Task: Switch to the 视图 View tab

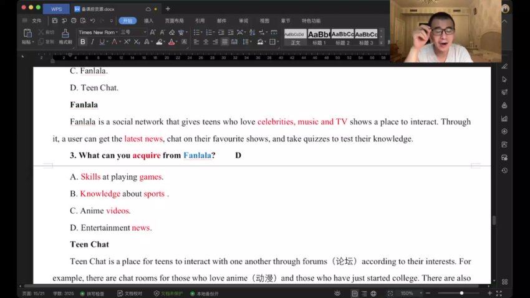Action: click(x=264, y=21)
